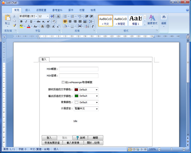Switch to the 參考資料 ribbon tab
The height and width of the screenshot is (153, 191).
(x=57, y=10)
